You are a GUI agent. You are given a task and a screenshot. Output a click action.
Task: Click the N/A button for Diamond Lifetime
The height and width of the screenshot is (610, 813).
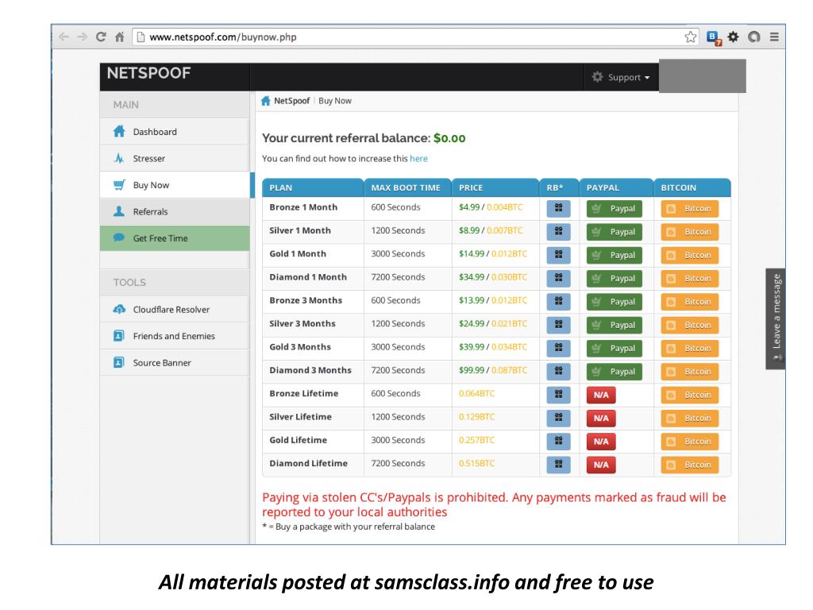(x=602, y=465)
